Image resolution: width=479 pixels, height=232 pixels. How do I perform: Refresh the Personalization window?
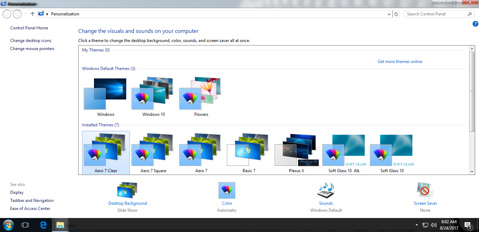(396, 14)
